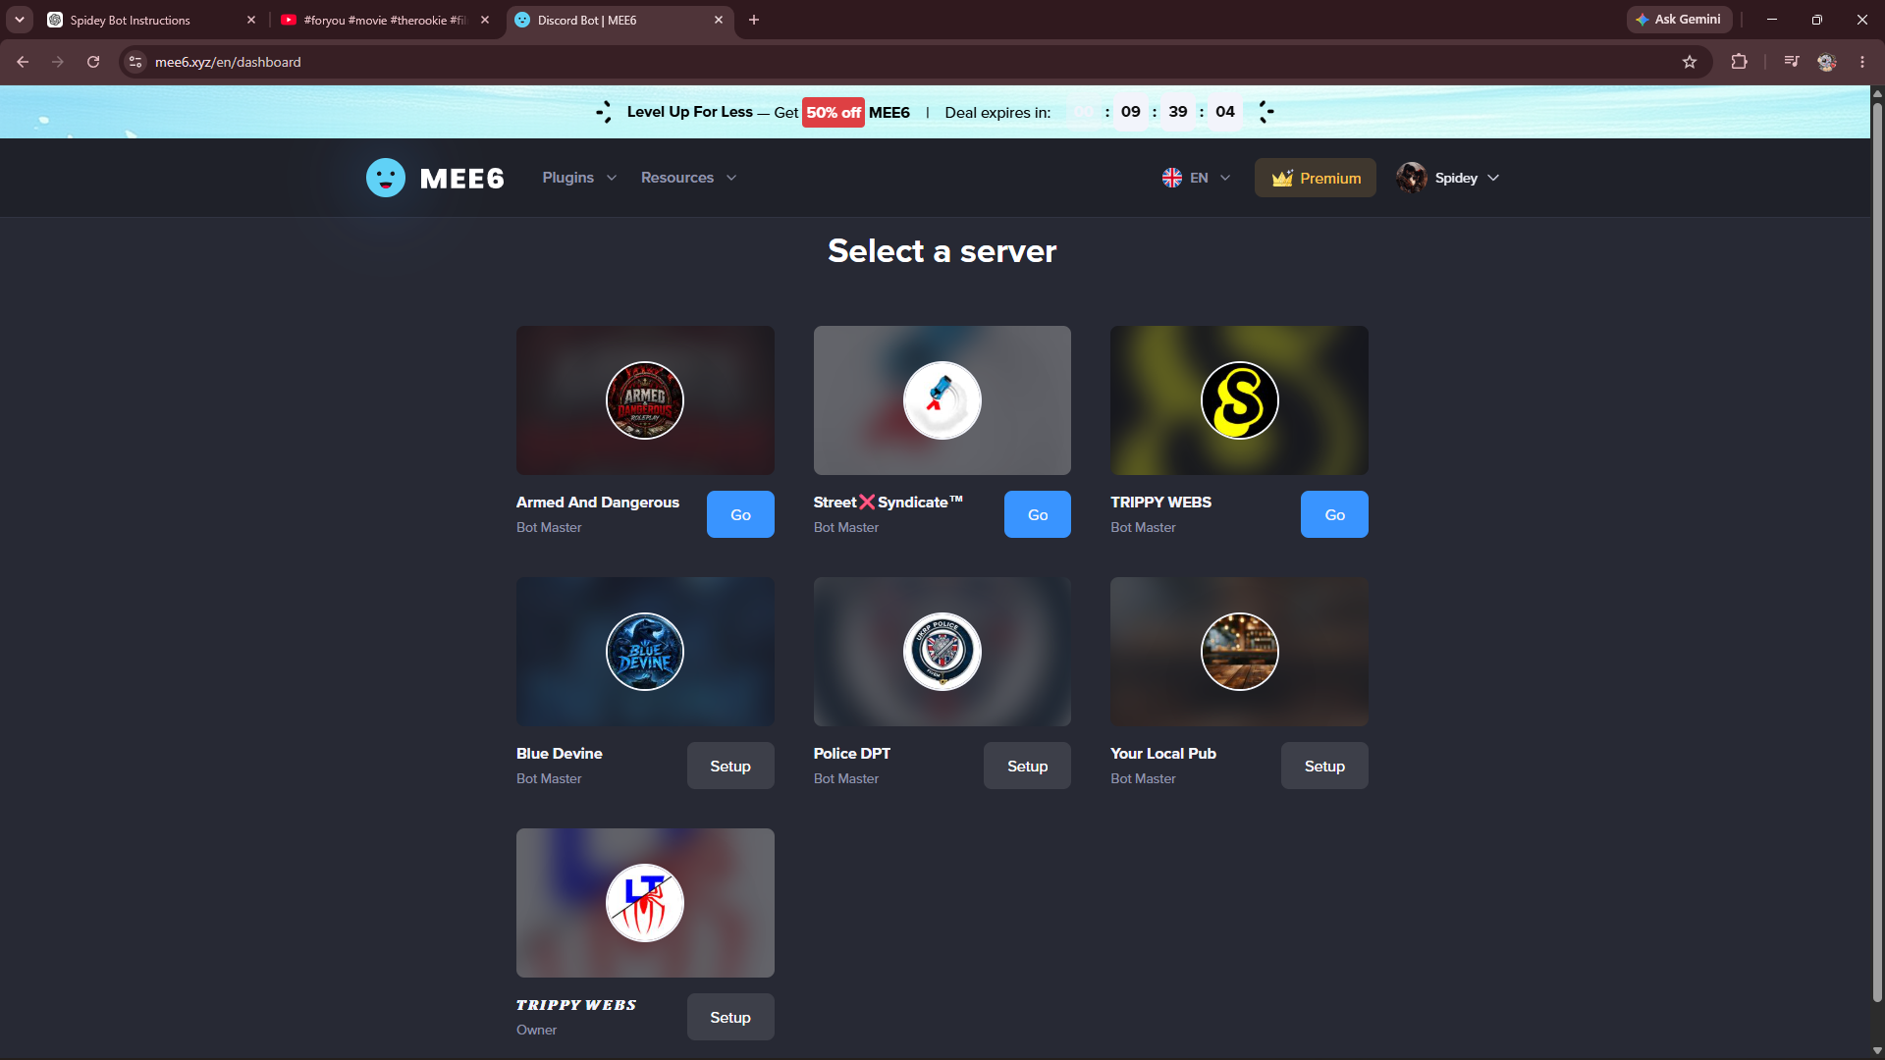This screenshot has height=1060, width=1885.
Task: Set up MEE6 for the Owner TRIPPY WEBS server
Action: tap(730, 1017)
